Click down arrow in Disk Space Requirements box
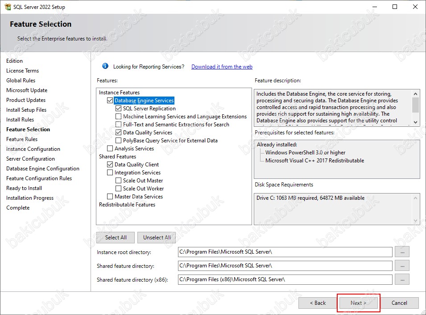 [x=415, y=221]
